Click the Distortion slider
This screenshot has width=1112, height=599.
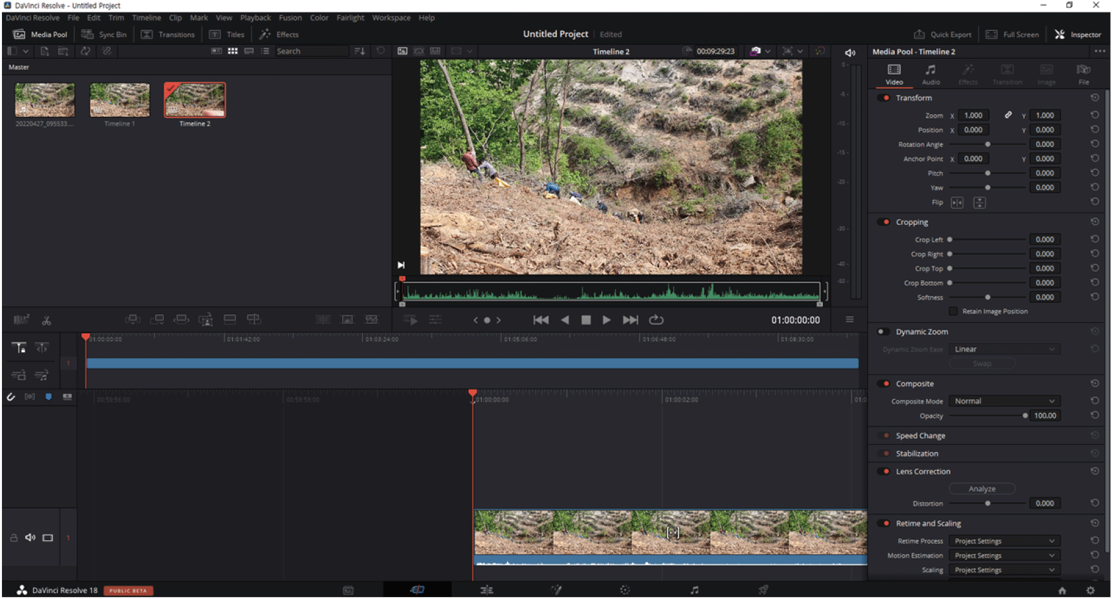coord(987,503)
